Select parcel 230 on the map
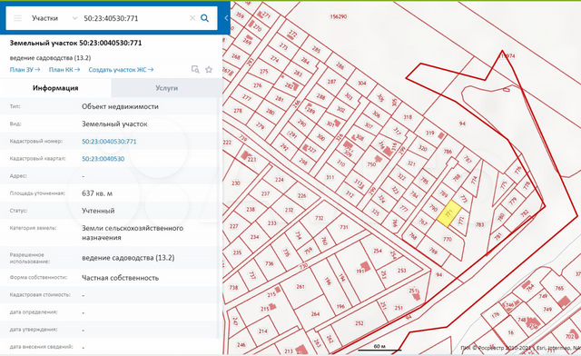This screenshot has height=356, width=581. coord(236,183)
